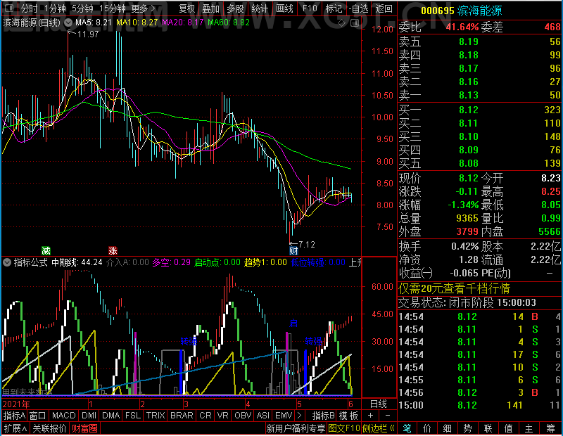The width and height of the screenshot is (563, 436).
Task: Zoom out with the minus button
Action: pyautogui.click(x=388, y=416)
